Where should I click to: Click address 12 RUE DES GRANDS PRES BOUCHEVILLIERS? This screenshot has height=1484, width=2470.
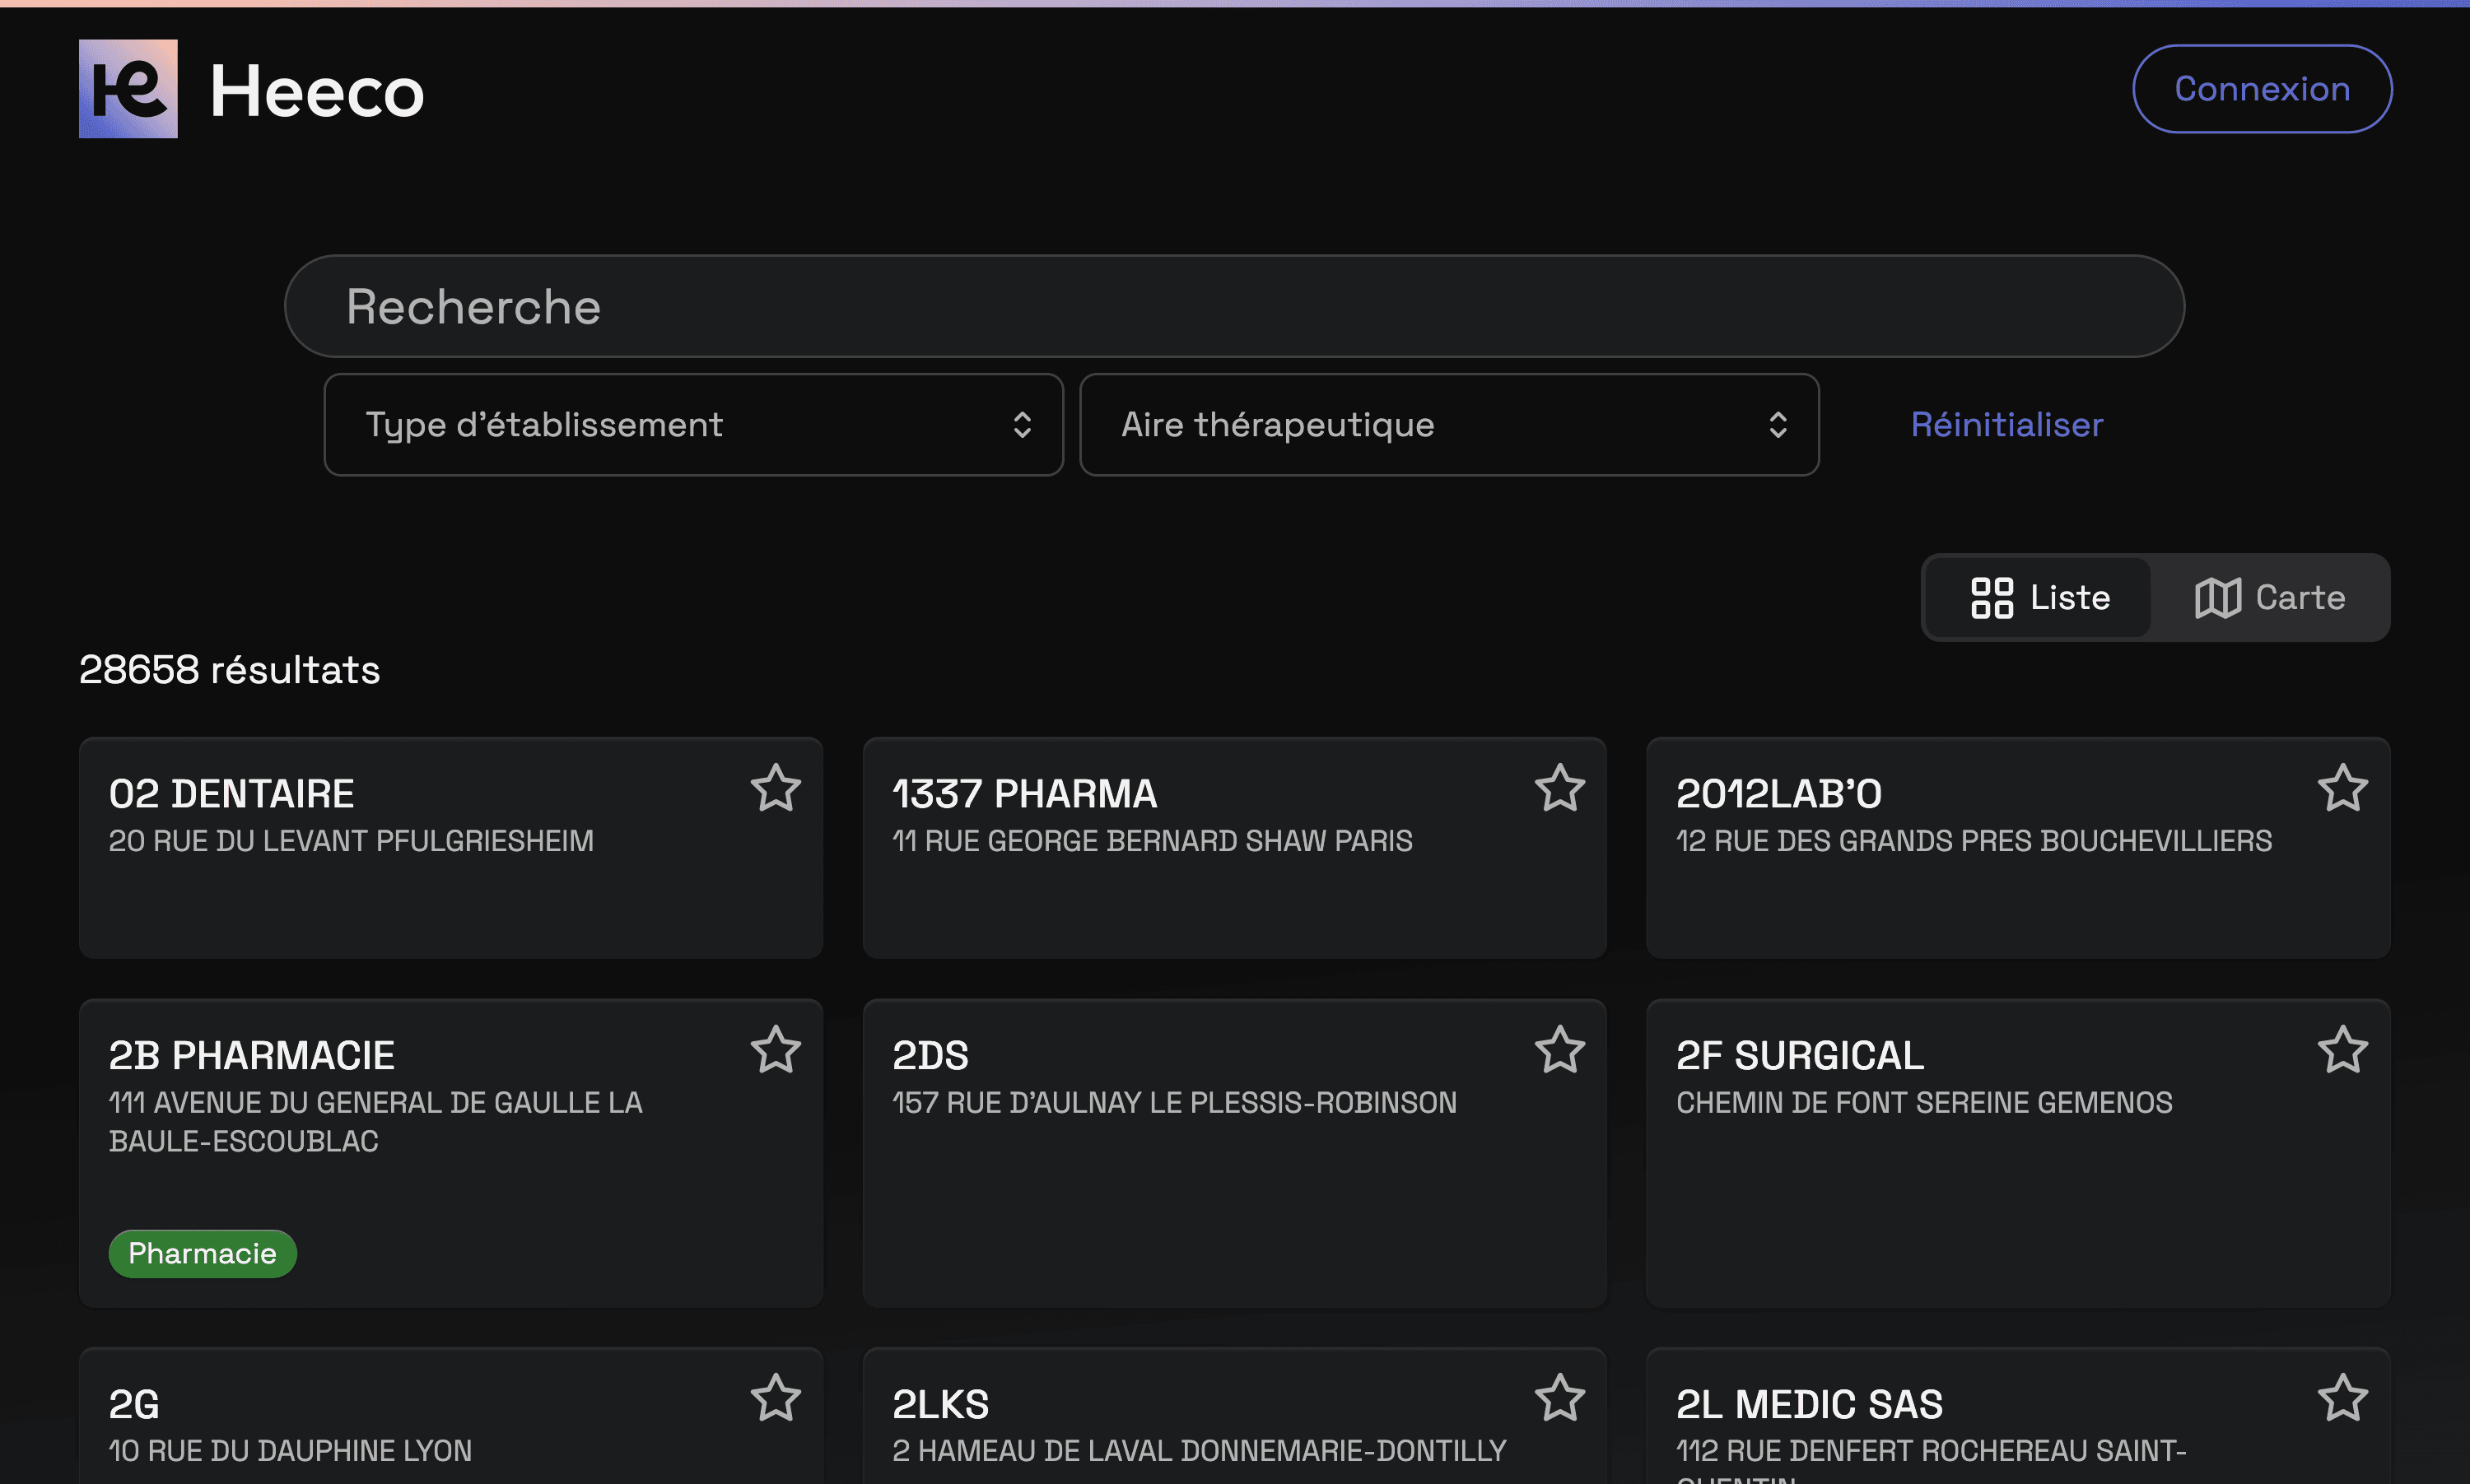(1974, 841)
